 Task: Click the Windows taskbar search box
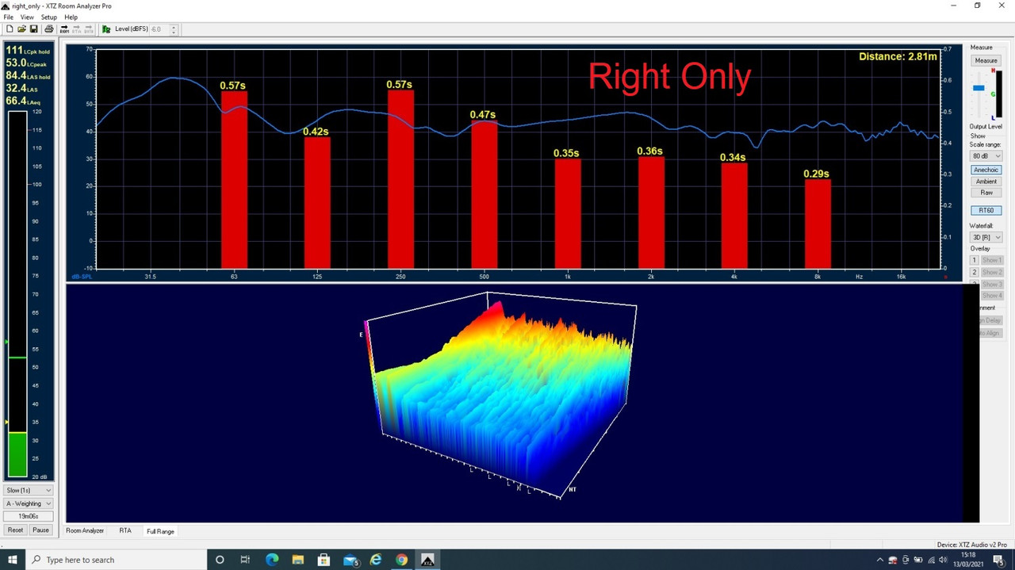click(115, 560)
